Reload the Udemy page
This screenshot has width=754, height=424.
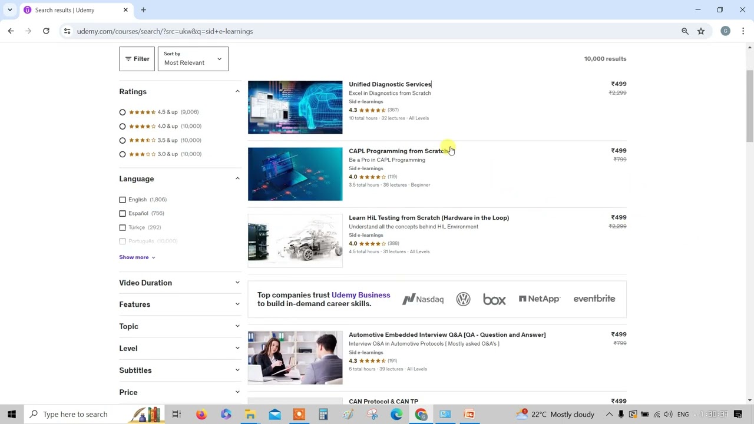coord(46,31)
